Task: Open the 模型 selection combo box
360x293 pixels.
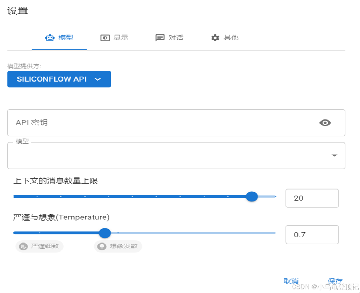Action: coord(176,155)
